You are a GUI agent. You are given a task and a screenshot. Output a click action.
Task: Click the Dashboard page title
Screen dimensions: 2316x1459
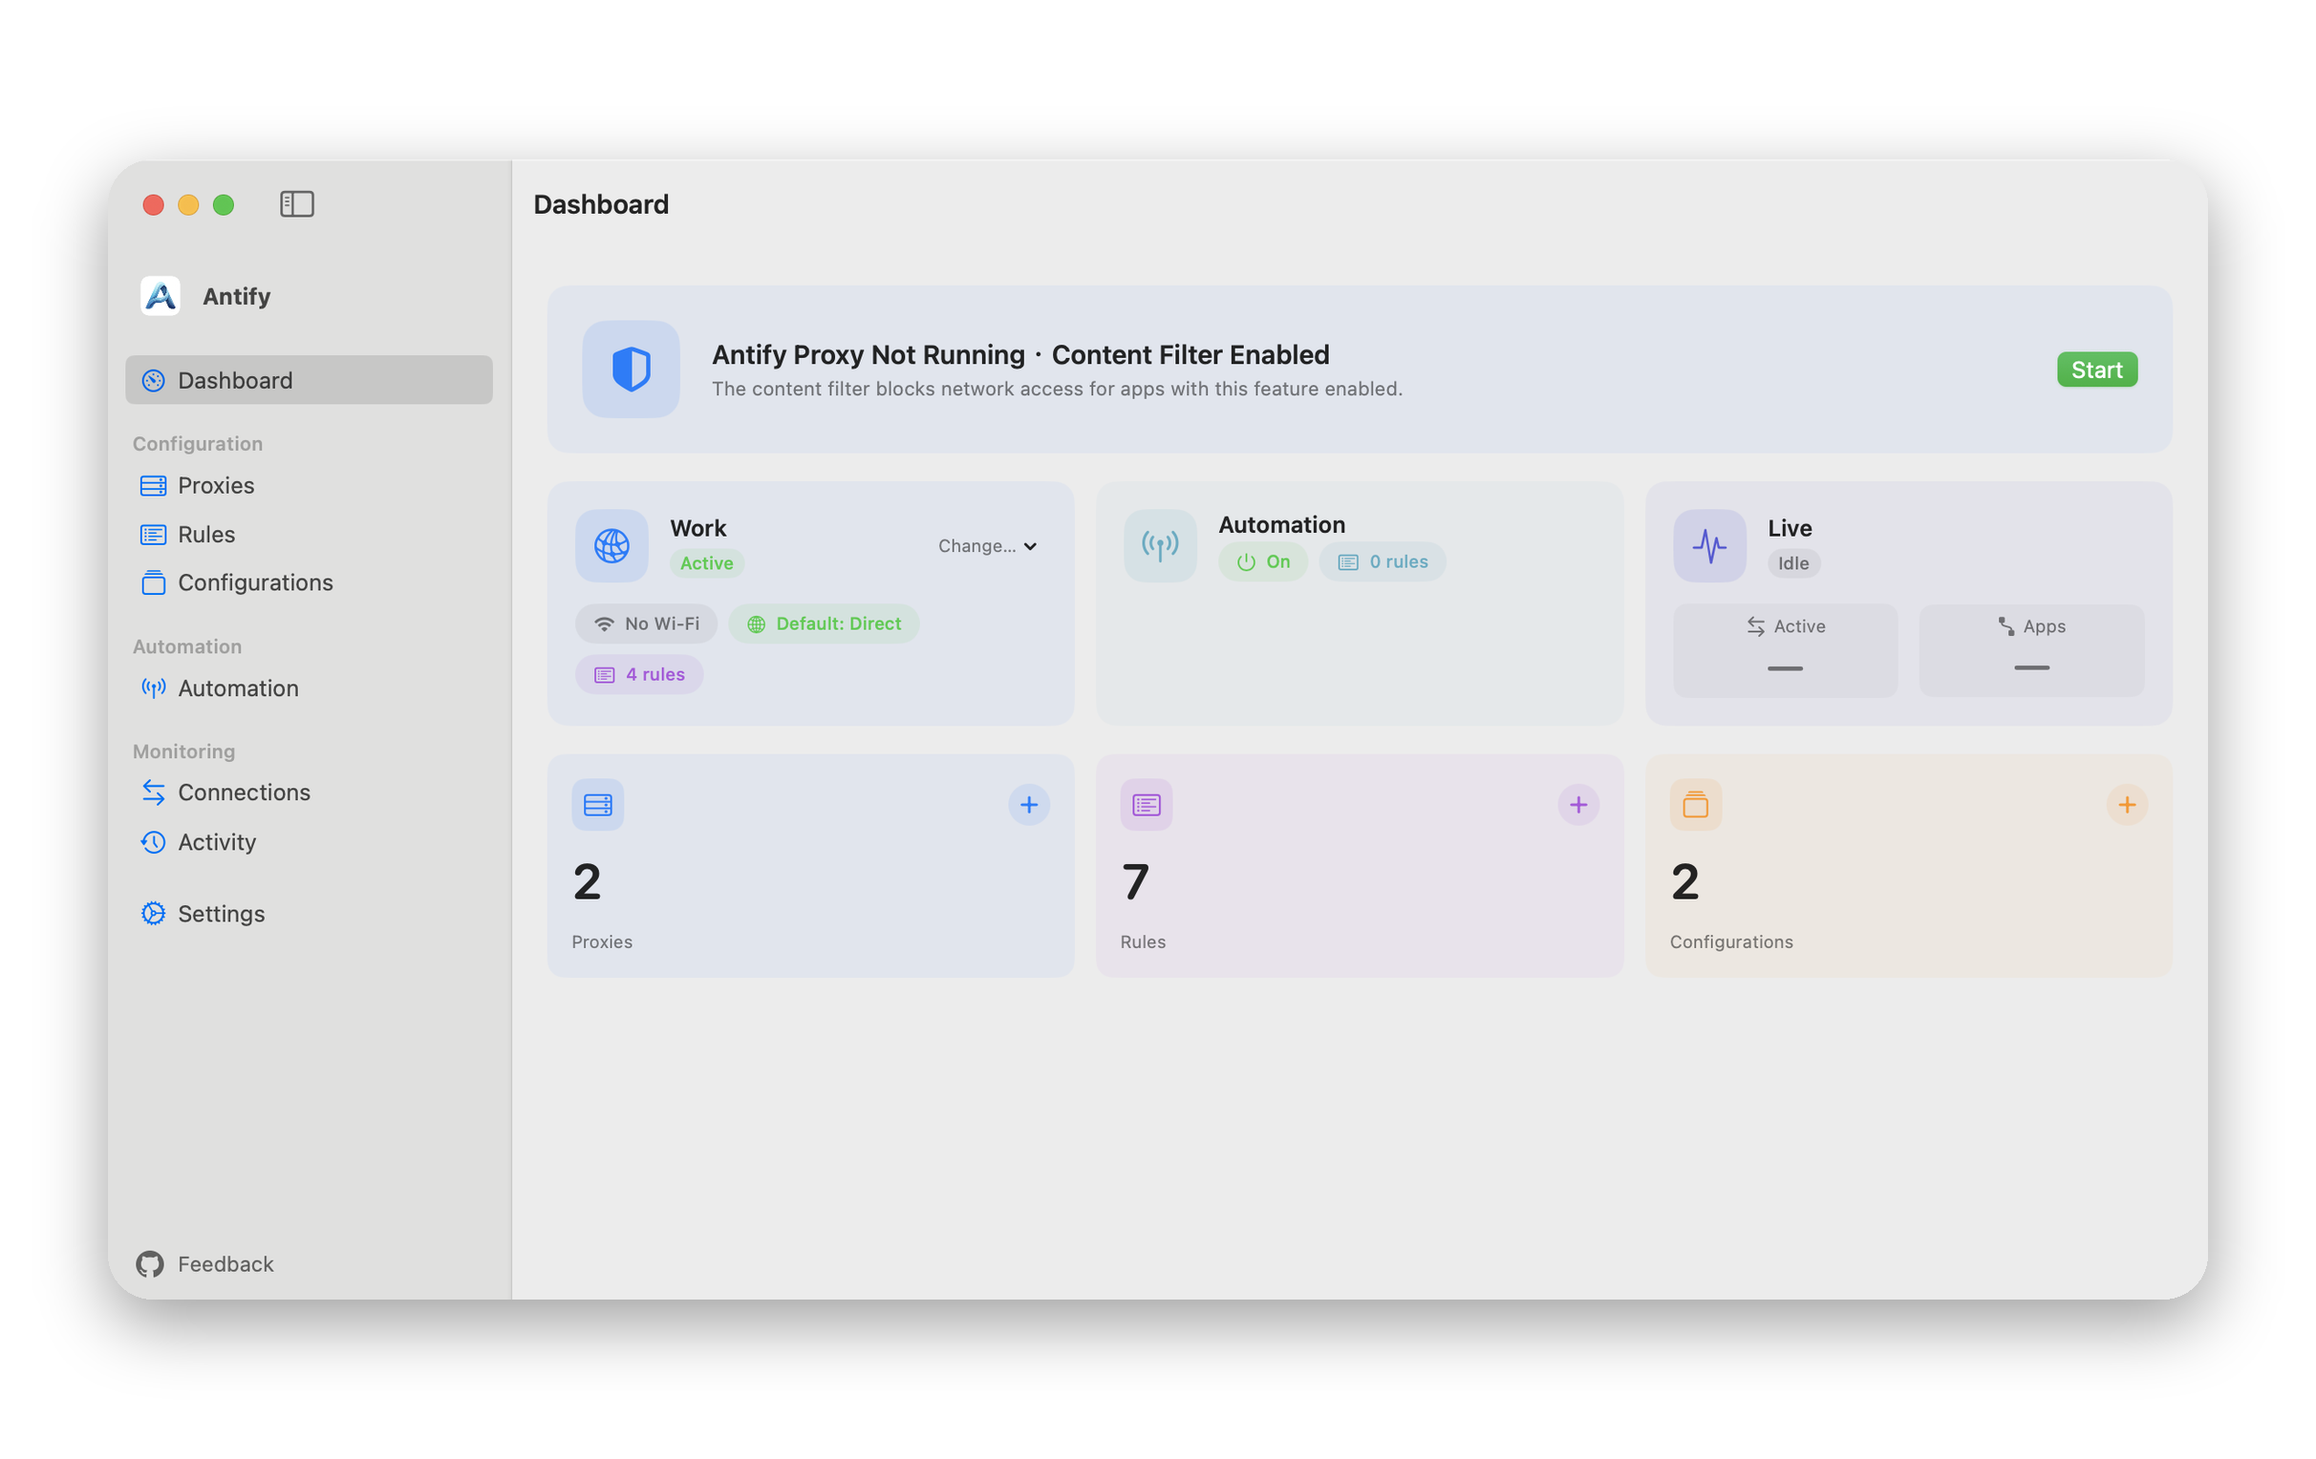[x=601, y=204]
